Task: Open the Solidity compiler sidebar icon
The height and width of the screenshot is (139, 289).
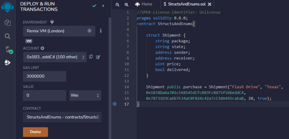Action: pyautogui.click(x=7, y=49)
